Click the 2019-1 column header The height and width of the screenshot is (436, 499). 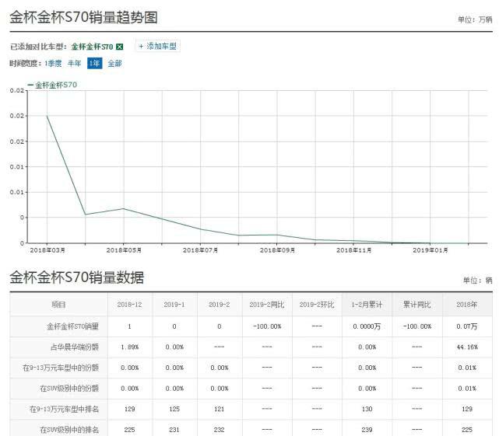[x=174, y=305]
